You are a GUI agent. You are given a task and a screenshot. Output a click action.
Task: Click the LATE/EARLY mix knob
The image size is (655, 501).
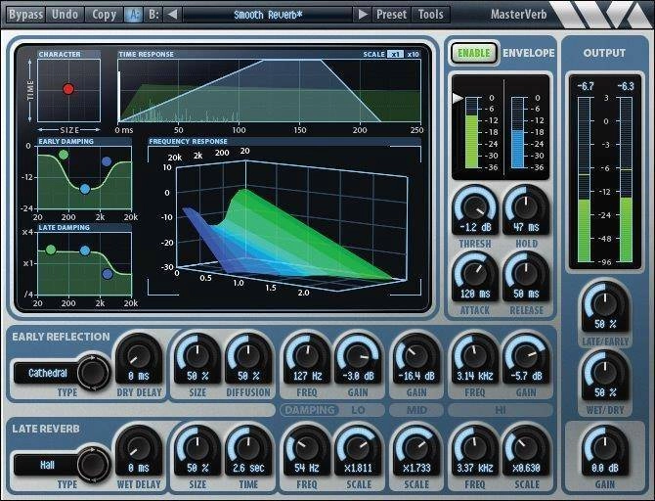tap(604, 306)
